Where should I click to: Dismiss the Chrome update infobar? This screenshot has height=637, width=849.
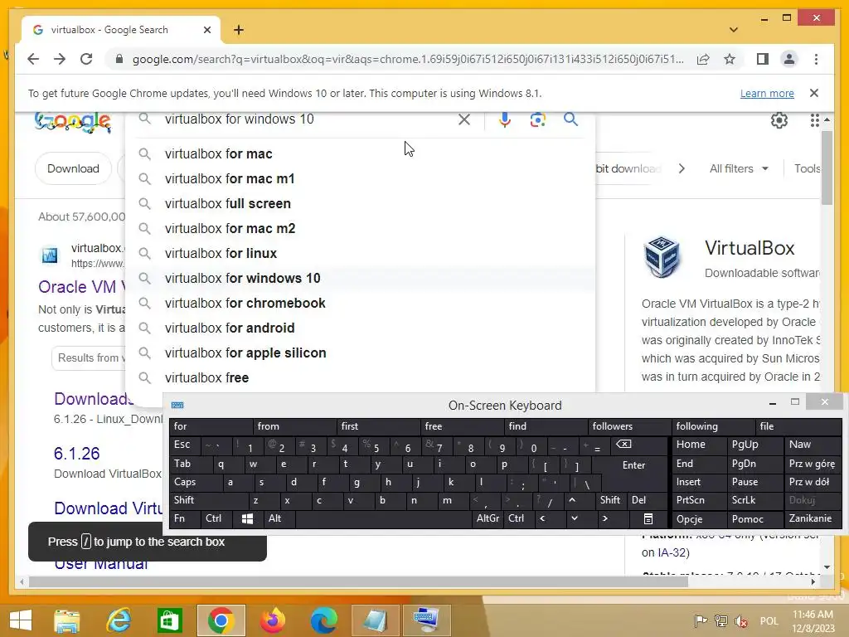[814, 93]
